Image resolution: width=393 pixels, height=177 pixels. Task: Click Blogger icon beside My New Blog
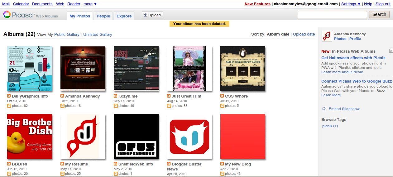[222, 164]
